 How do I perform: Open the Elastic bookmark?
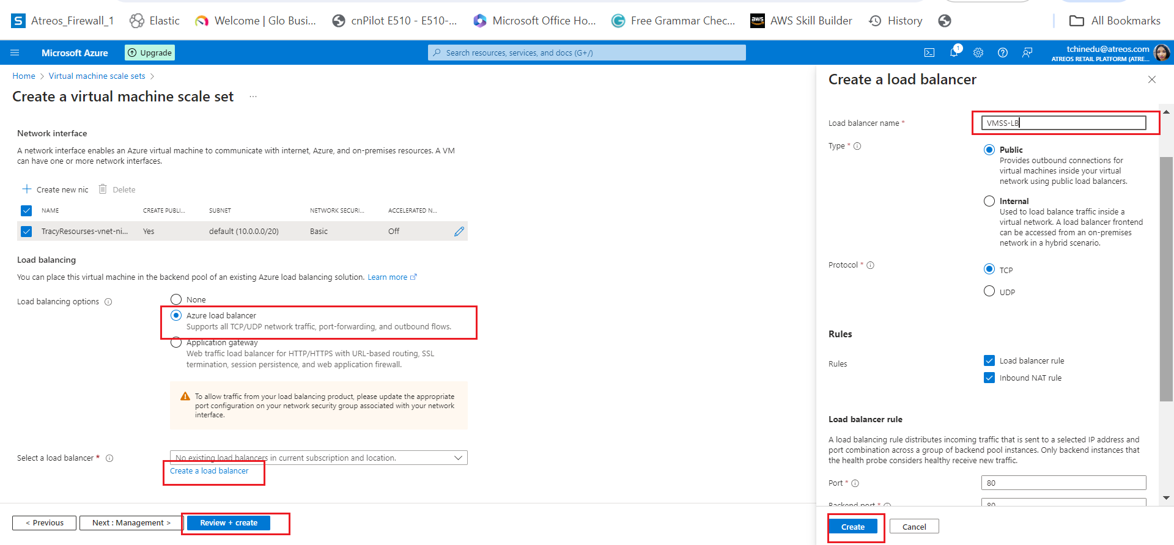coord(155,21)
